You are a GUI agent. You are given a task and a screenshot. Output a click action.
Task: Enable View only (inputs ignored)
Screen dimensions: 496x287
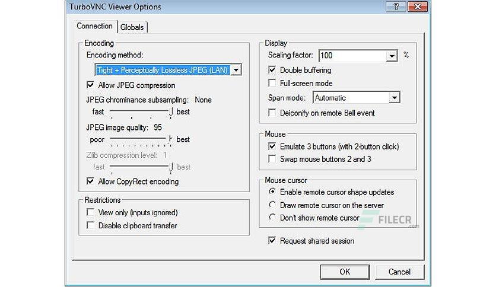[90, 212]
